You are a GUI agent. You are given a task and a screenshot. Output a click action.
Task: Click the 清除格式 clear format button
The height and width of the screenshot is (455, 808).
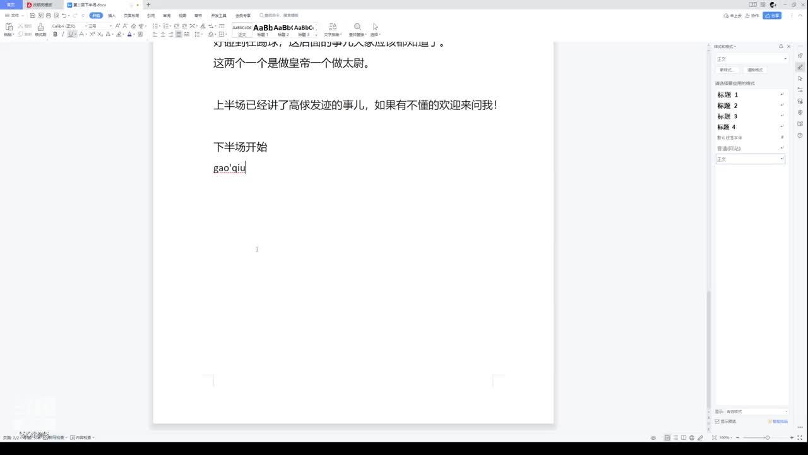tap(754, 70)
